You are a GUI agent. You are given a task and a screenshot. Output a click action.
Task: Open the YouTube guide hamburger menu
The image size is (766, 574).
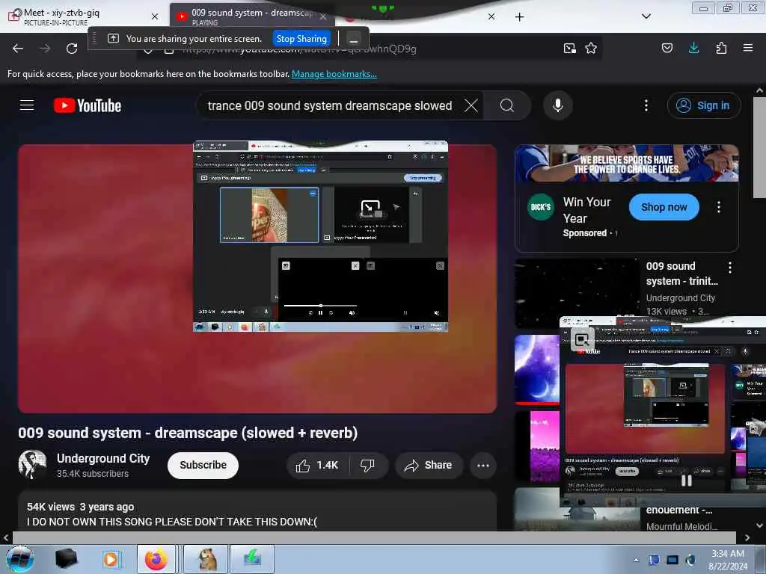[27, 105]
